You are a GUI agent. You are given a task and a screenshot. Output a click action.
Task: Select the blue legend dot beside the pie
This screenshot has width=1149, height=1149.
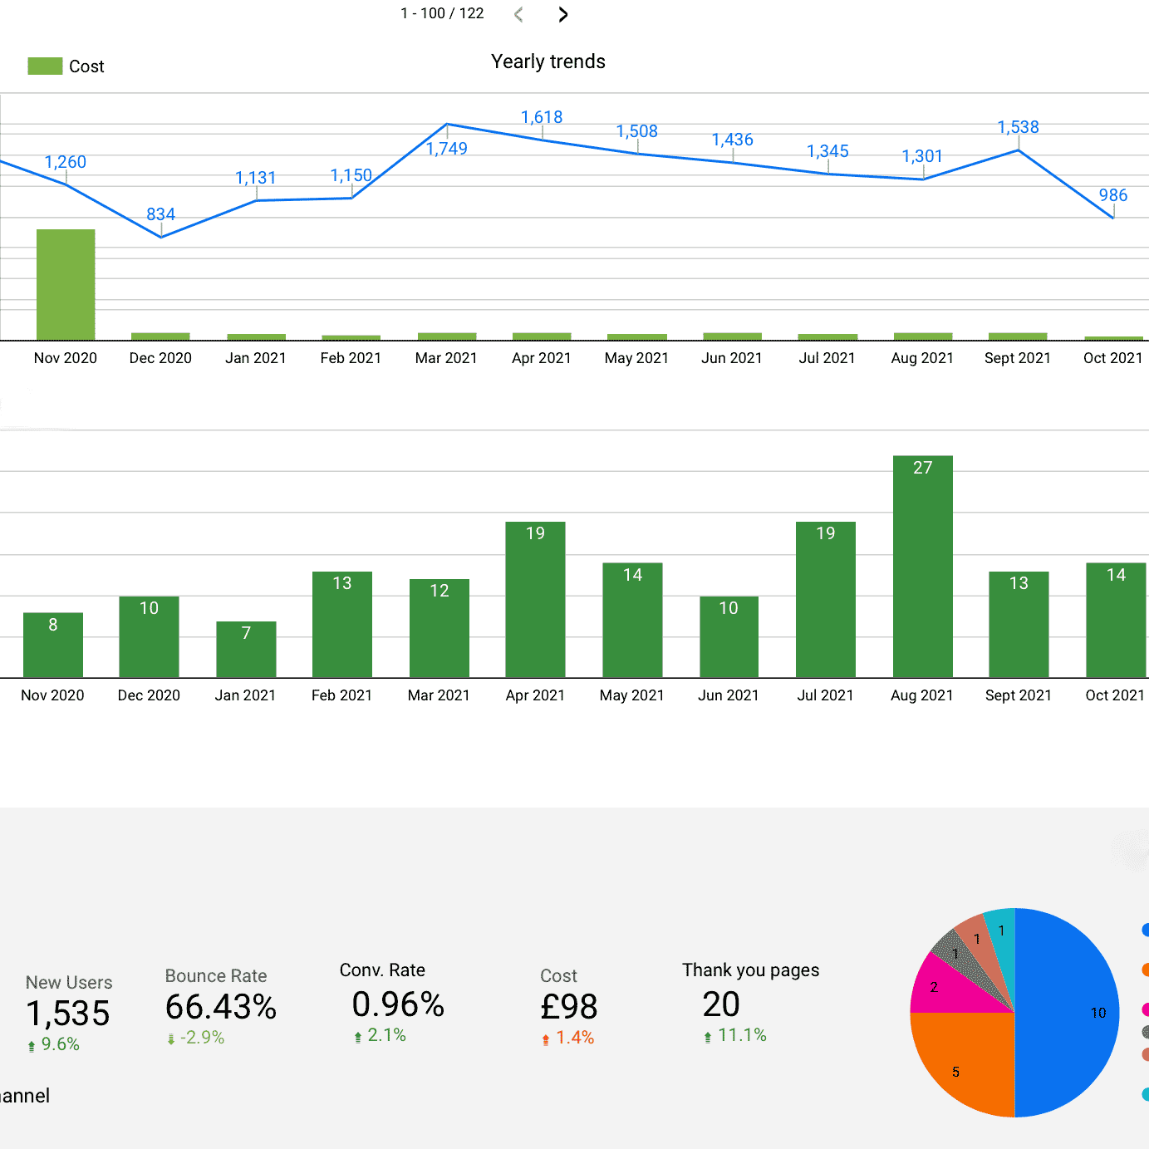tap(1144, 931)
